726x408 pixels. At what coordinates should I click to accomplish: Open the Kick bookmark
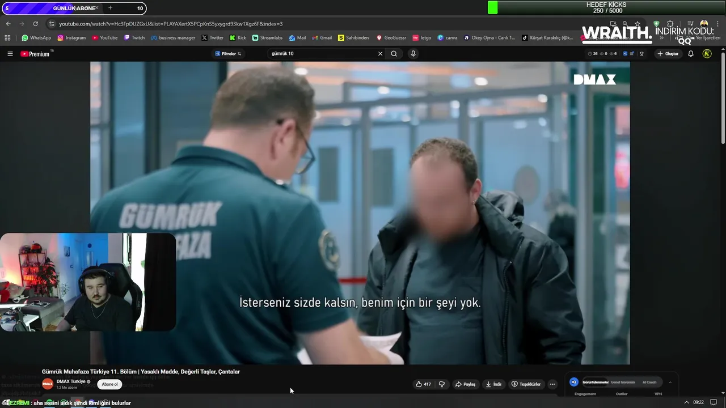[x=238, y=38]
